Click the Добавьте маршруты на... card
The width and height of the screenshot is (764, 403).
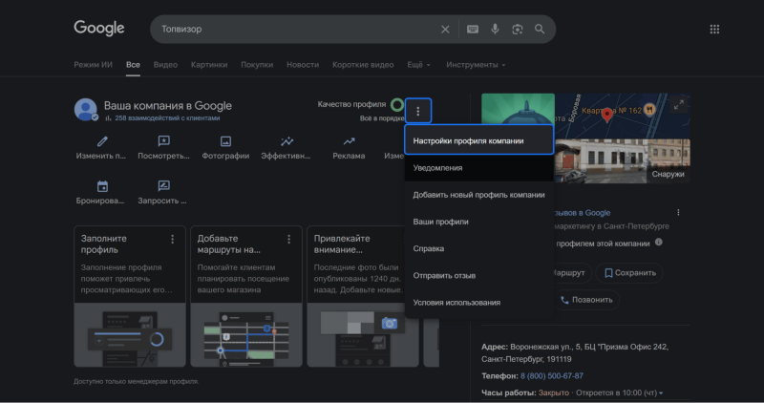point(246,296)
